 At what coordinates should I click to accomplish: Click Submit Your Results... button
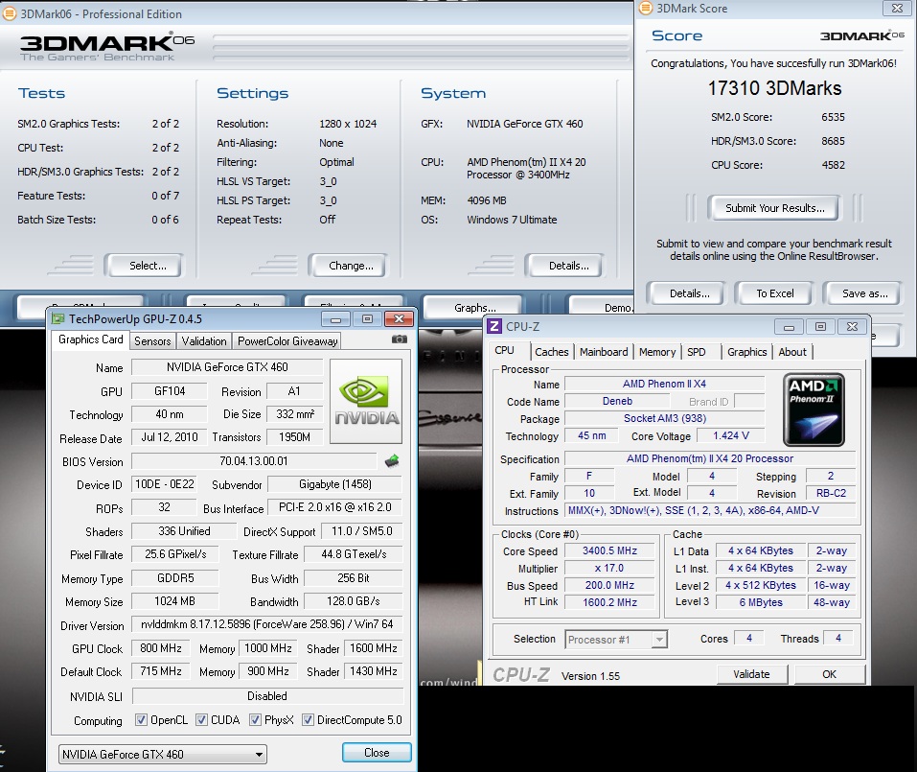click(x=775, y=208)
